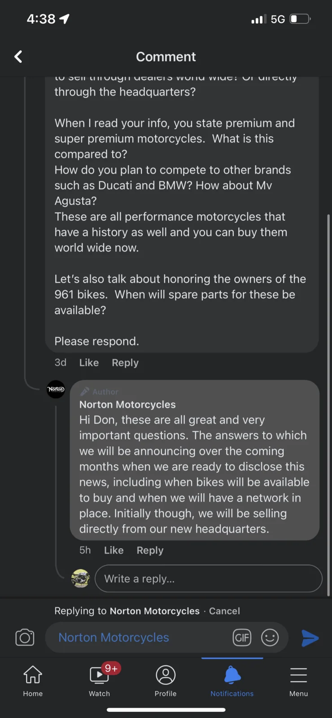Reply to the Norton Motorcycles comment
Viewport: 332px width, 718px height.
click(x=150, y=550)
